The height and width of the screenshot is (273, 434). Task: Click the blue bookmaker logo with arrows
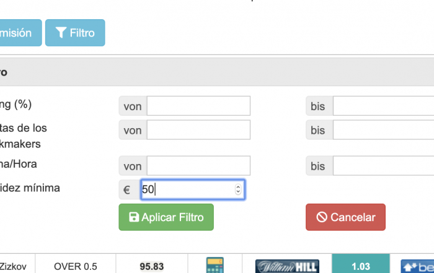[x=417, y=266]
